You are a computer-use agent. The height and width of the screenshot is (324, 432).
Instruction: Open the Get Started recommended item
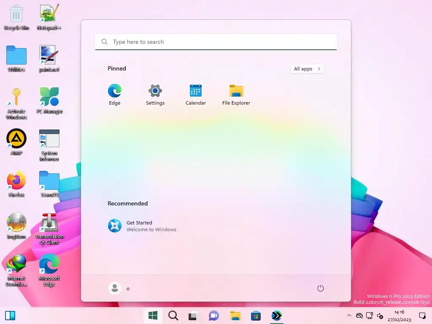(x=142, y=226)
